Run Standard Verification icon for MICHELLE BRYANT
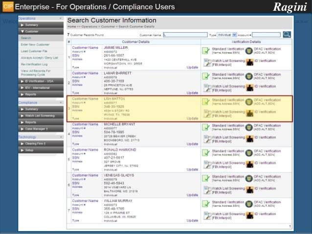The width and height of the screenshot is (312, 234). tap(206, 127)
